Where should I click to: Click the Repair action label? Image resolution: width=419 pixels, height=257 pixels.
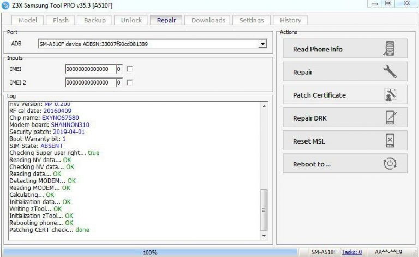tap(302, 72)
